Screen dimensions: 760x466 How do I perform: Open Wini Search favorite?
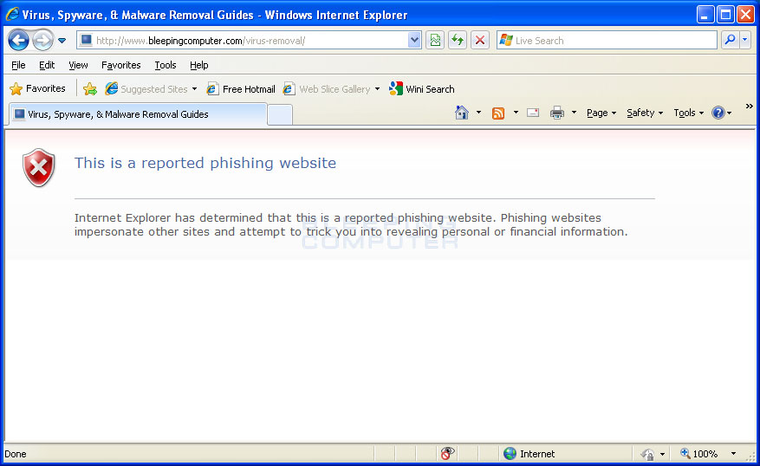click(422, 88)
